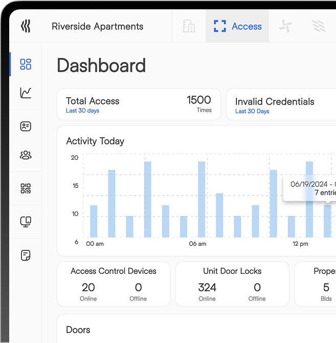Click the Activity Today heading
This screenshot has height=343, width=336.
coord(95,141)
